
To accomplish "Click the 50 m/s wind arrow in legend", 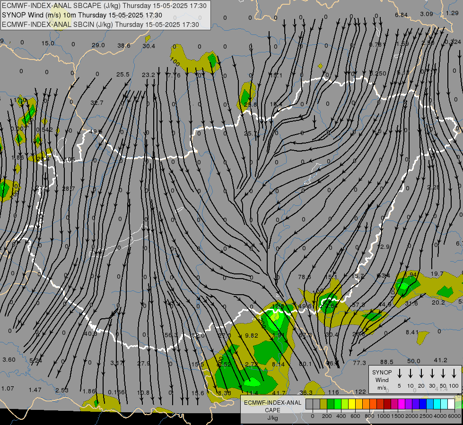I will pyautogui.click(x=443, y=374).
